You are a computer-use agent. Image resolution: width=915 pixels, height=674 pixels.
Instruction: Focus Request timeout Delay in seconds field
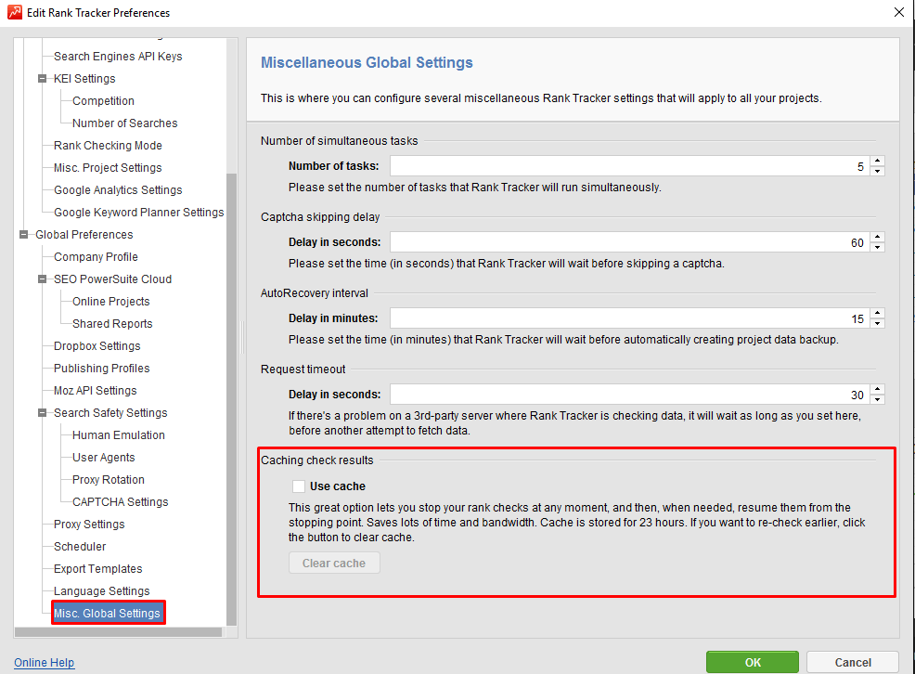pyautogui.click(x=630, y=395)
